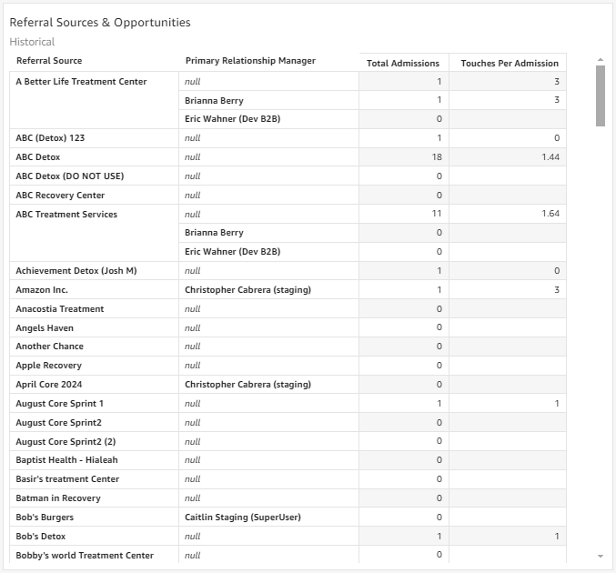Select the ABC Treatment Services referral source

coord(66,214)
